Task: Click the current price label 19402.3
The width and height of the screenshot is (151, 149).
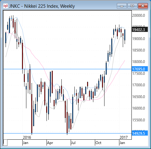Action: click(x=140, y=30)
